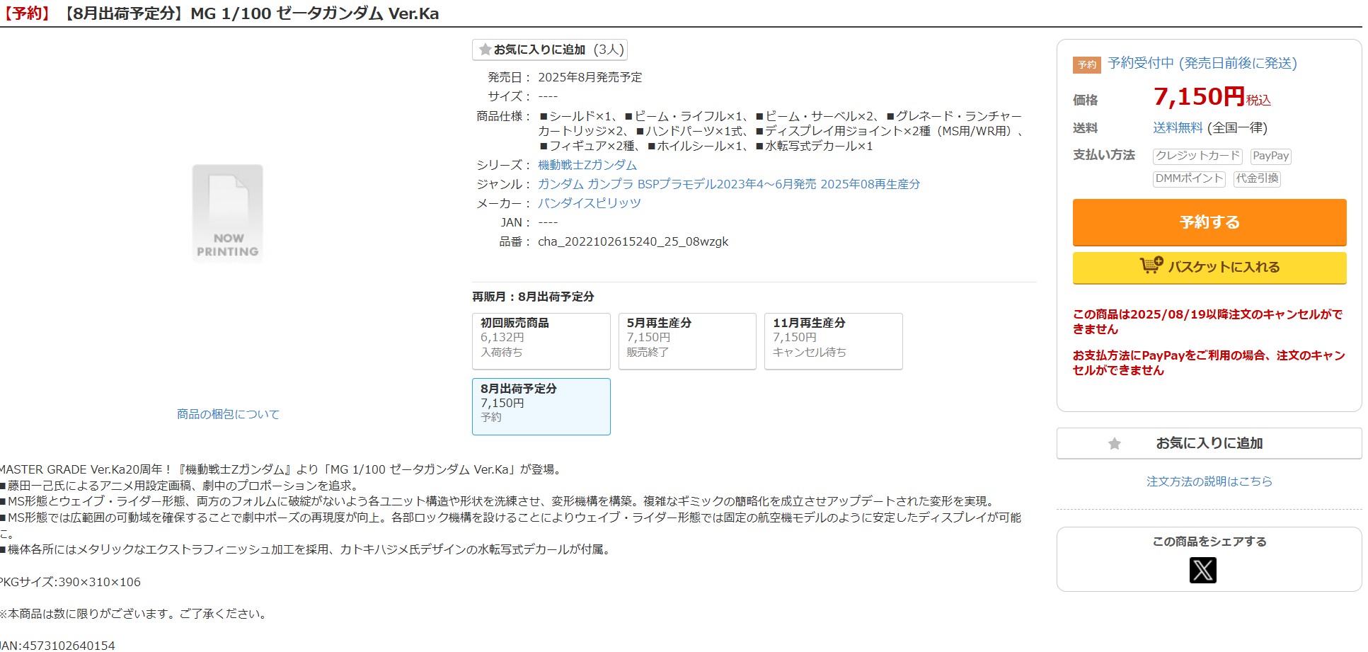Select the 5月再生産分 variant
Viewport: 1368px width, 652px height.
(x=687, y=341)
